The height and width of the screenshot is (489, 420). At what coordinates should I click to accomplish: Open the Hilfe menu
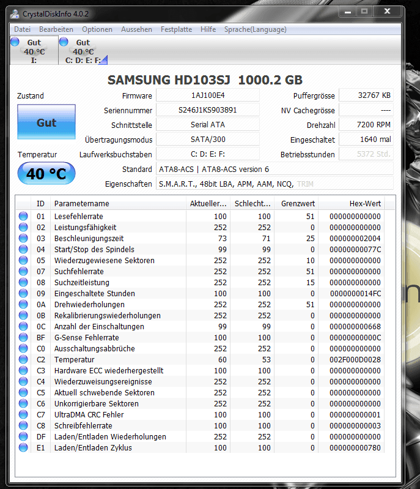(208, 29)
